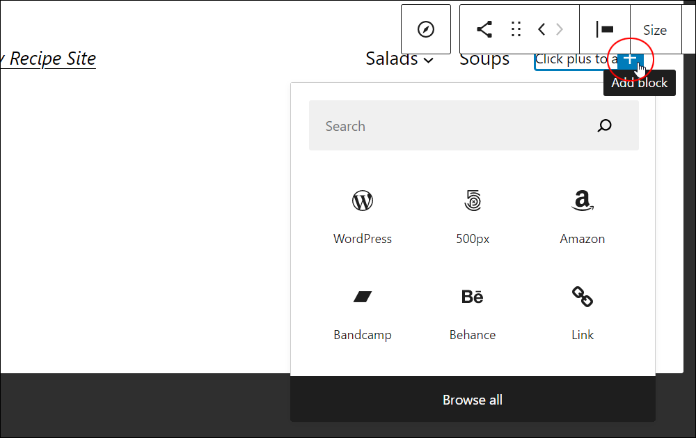Move block left with the left arrow
This screenshot has height=438, width=696.
pos(541,29)
